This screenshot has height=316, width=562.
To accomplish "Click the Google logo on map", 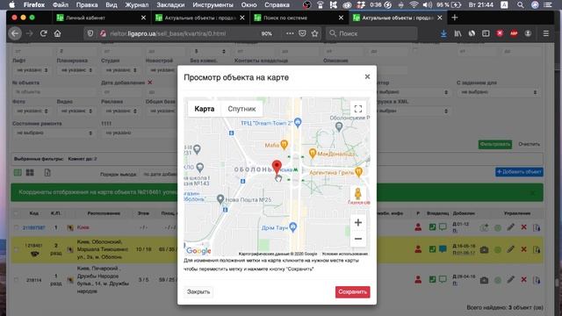I will coord(198,250).
